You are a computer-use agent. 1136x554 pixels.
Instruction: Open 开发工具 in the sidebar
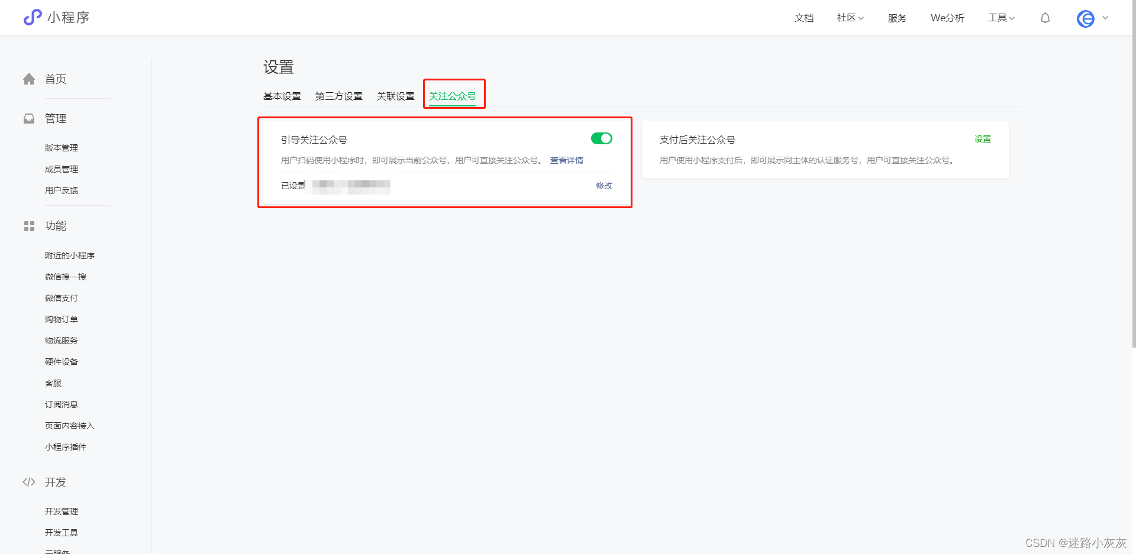(62, 533)
